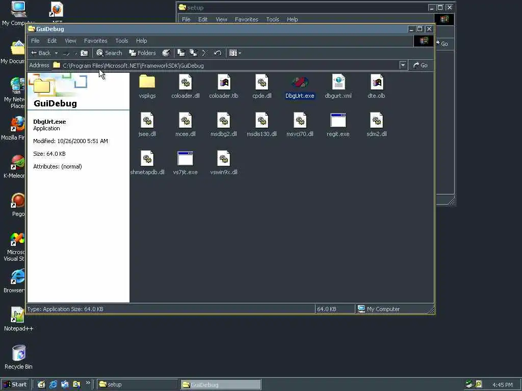
Task: Select the mcee.dll file
Action: 186,125
